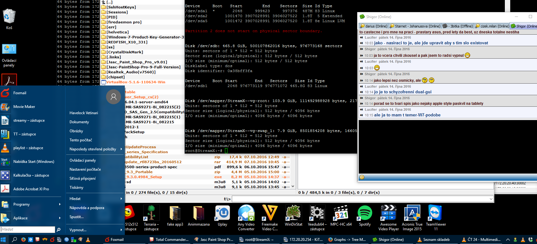Open Terraria – zástupce shortcut
Image resolution: width=537 pixels, height=244 pixels.
151,218
